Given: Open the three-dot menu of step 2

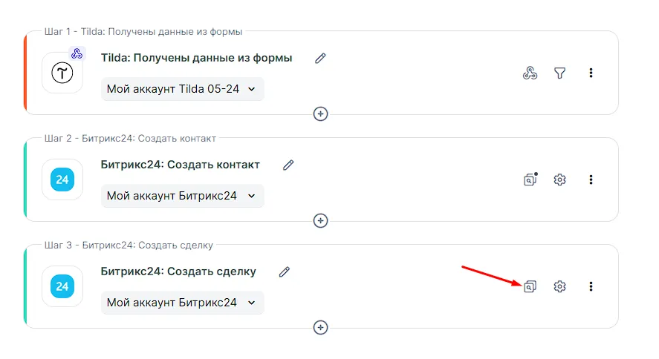Looking at the screenshot, I should [x=591, y=179].
